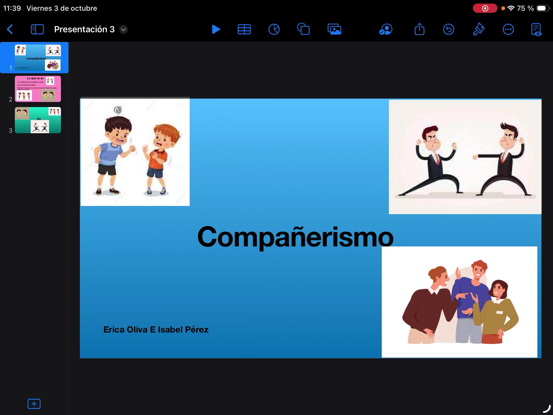Open the Format paintbrush panel

coord(478,29)
